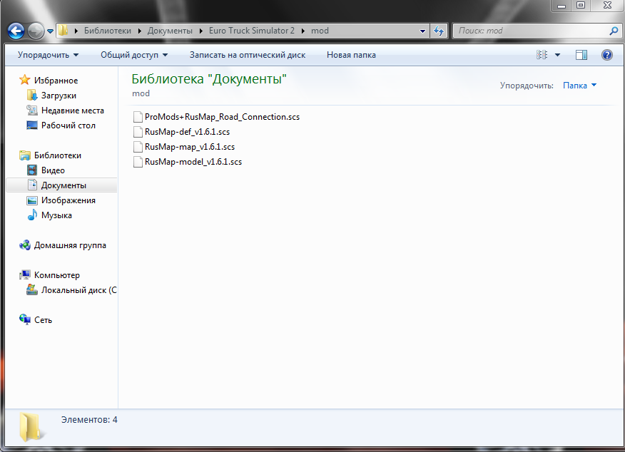
Task: Click the Рабочий стол monitor icon
Action: [x=32, y=125]
